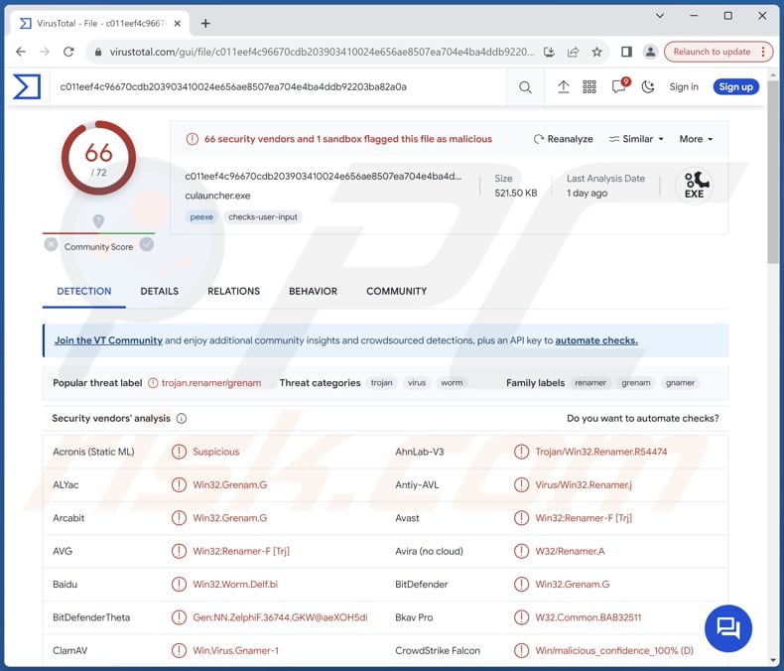Click the checks-user-input tag
Screen dimensions: 784x671
coord(263,217)
